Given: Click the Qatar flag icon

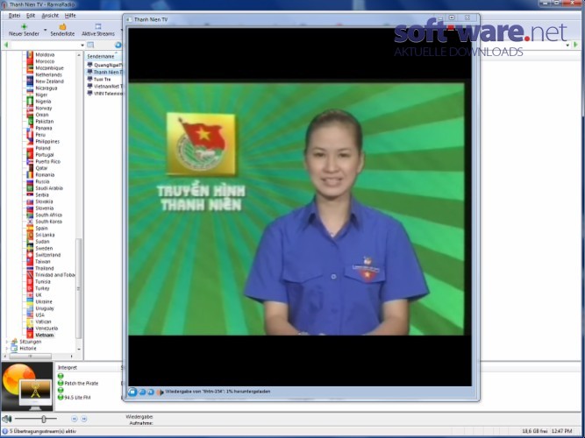Looking at the screenshot, I should (30, 168).
